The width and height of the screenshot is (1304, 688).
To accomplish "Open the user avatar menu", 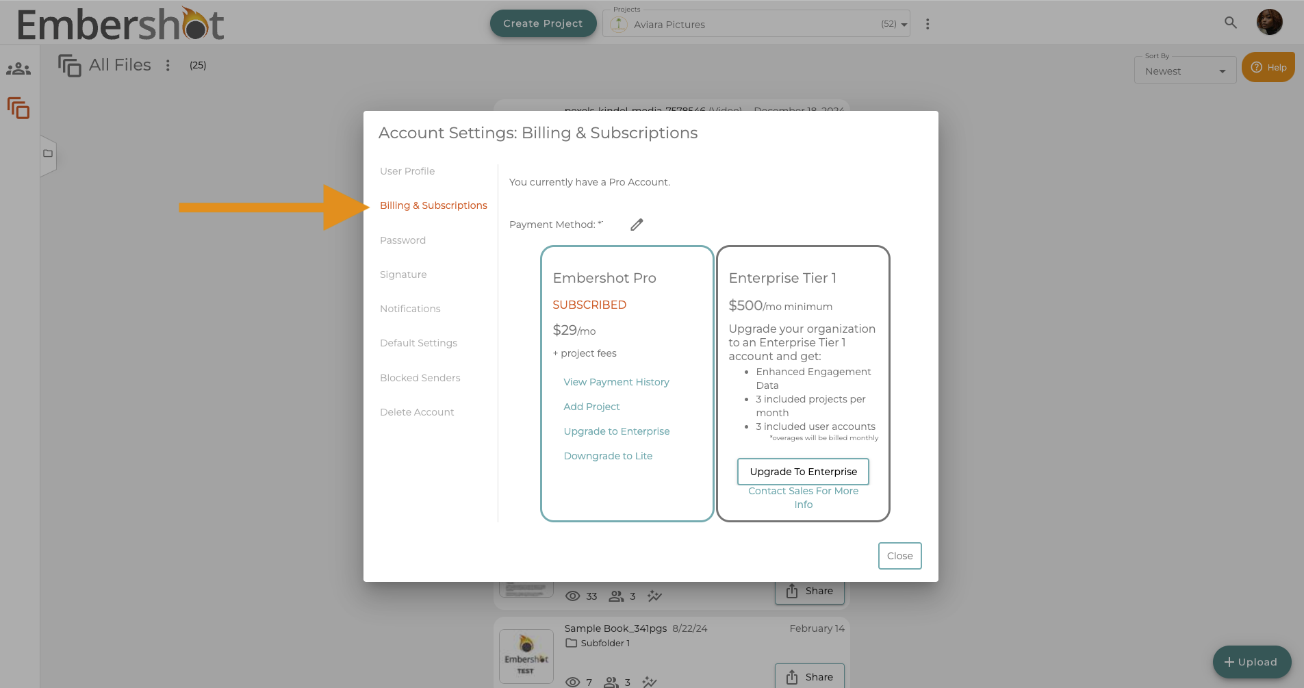I will click(x=1270, y=22).
